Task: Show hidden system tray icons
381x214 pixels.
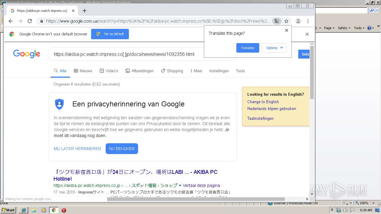Action: [332, 210]
